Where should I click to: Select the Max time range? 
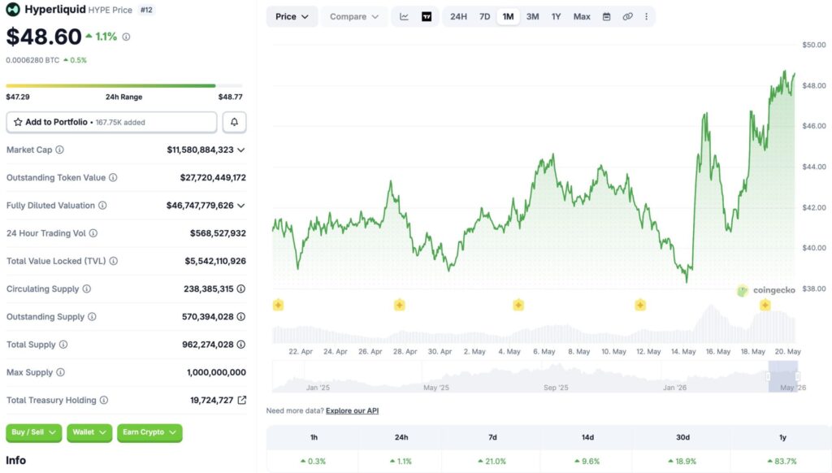point(582,16)
